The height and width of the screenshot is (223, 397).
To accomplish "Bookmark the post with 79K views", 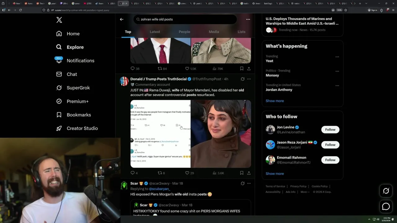I will [x=242, y=68].
